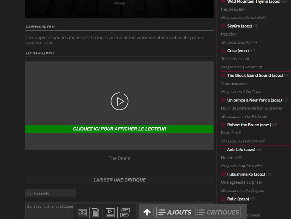This screenshot has width=291, height=219.
Task: Focus the 'Ecrivez votre critique' text area
Action: (x=119, y=211)
